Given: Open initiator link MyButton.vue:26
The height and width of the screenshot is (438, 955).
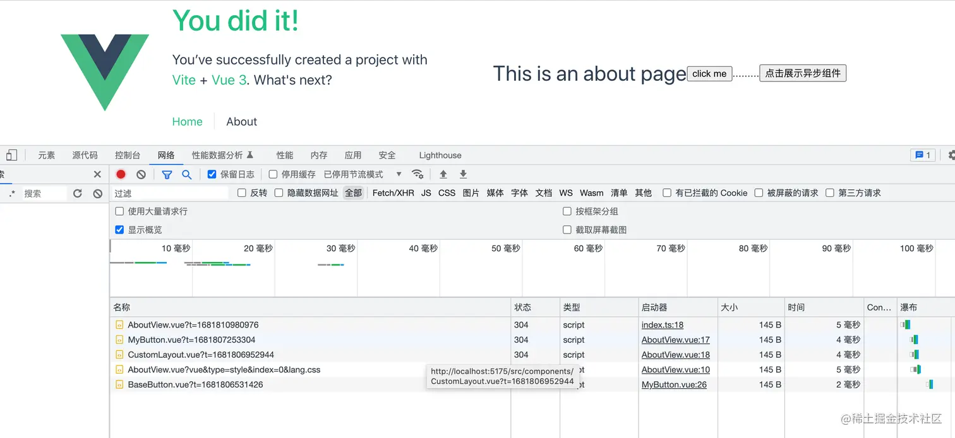Looking at the screenshot, I should pyautogui.click(x=674, y=384).
